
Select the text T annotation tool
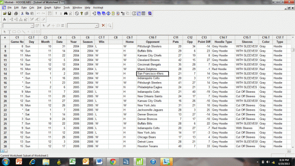click(9, 32)
